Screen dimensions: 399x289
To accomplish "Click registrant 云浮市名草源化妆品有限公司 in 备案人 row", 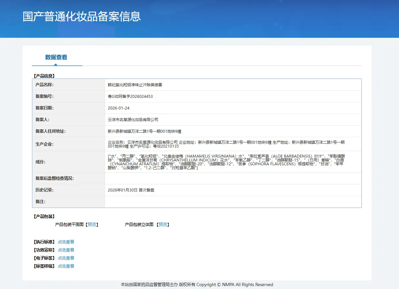I will [133, 120].
